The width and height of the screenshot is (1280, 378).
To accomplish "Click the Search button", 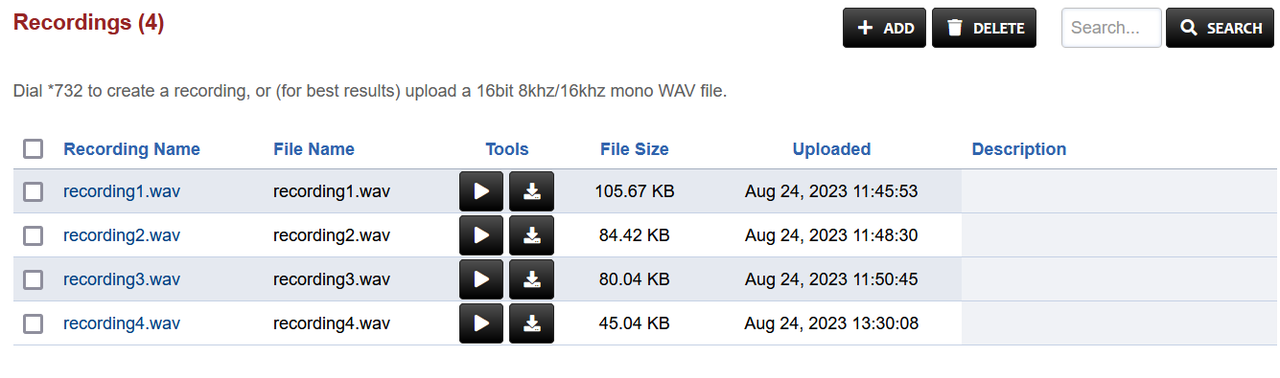I will pos(1220,28).
